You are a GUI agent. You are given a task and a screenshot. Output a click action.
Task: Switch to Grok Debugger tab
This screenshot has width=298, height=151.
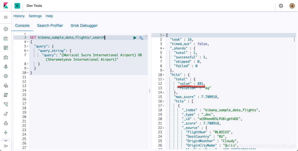click(x=84, y=25)
